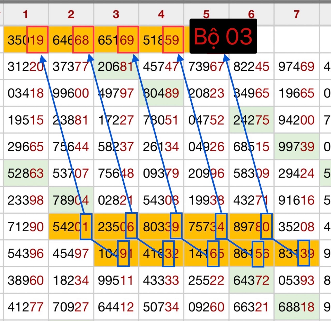Click cell with value 50734
The width and height of the screenshot is (331, 321).
(x=161, y=307)
